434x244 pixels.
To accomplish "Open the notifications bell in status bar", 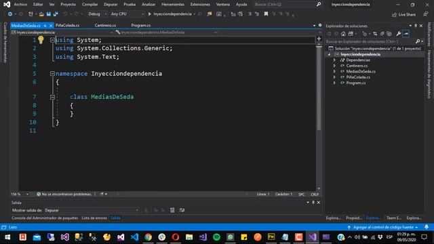I will [427, 227].
